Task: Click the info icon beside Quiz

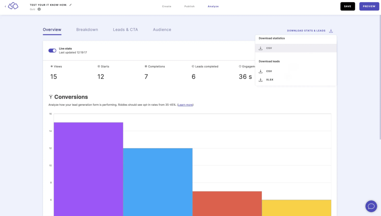Action: click(x=39, y=9)
